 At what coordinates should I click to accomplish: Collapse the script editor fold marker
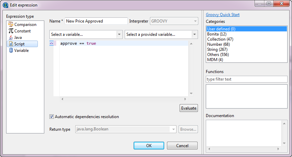pos(51,43)
